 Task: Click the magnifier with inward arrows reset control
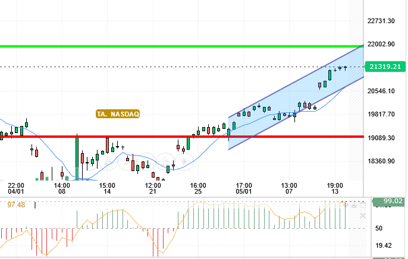(x=165, y=162)
